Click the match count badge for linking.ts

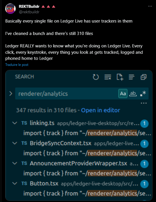[x=144, y=124]
